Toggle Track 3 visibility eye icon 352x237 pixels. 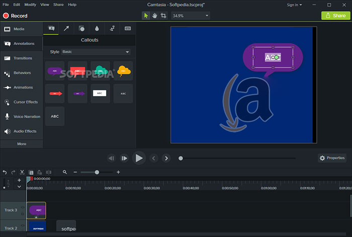coord(23,207)
